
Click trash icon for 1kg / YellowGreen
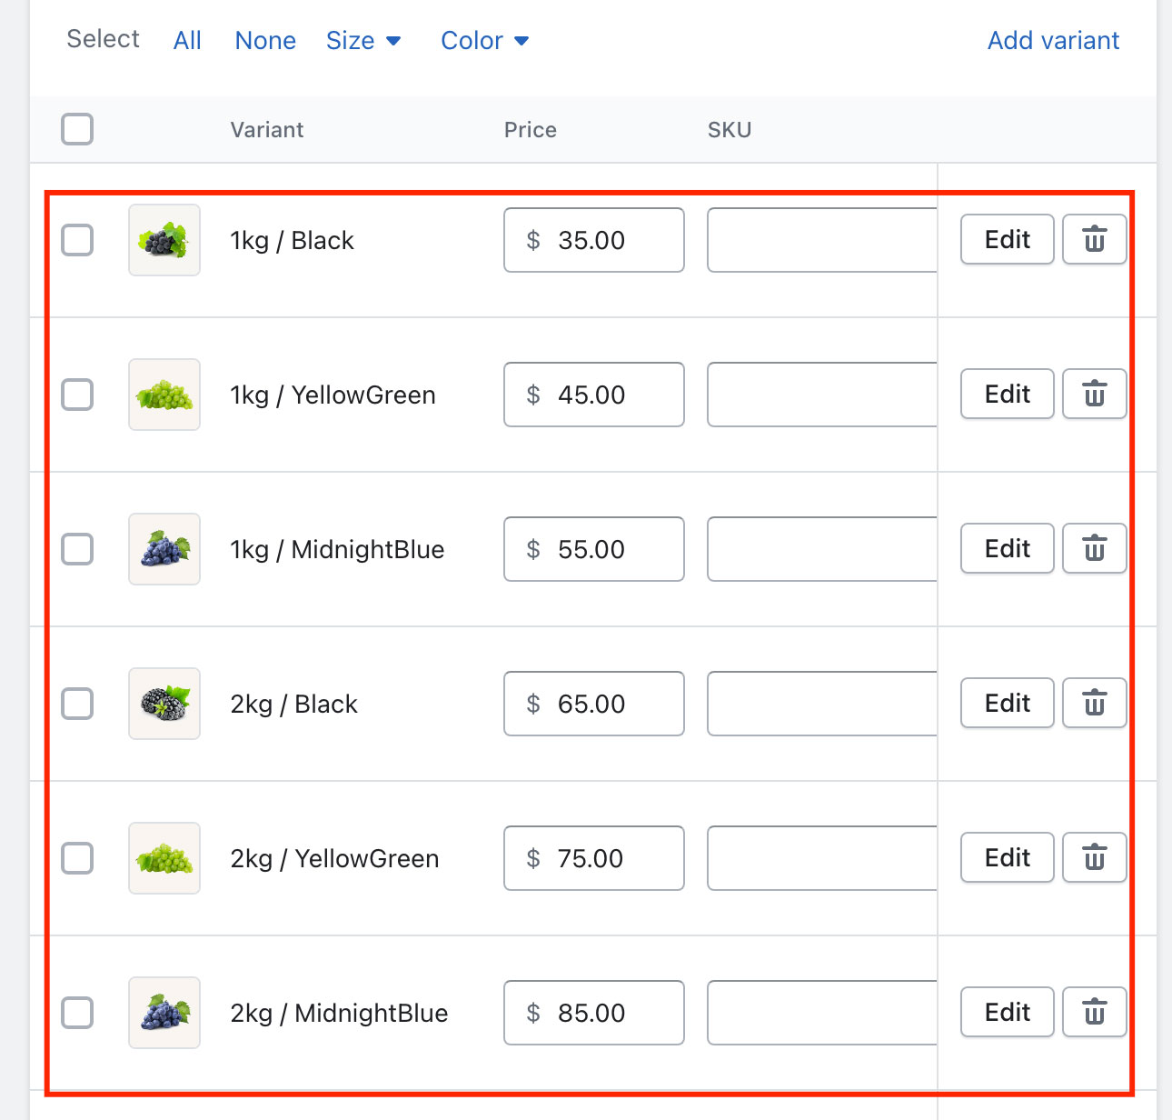coord(1094,395)
